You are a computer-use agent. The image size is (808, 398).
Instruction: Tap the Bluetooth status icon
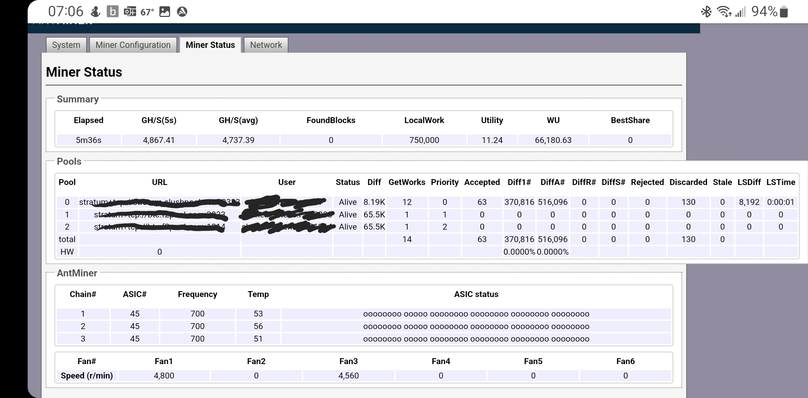pos(706,12)
